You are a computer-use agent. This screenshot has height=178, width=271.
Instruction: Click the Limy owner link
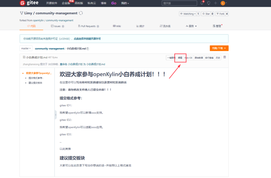(x=28, y=13)
